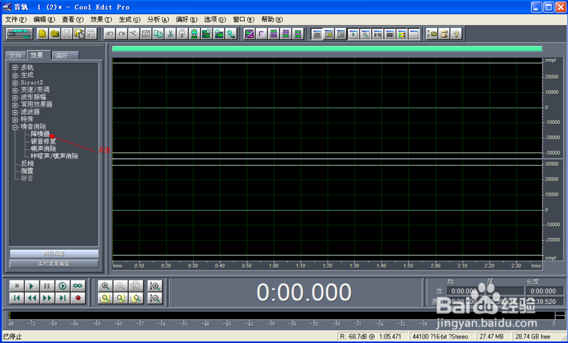Open the 查看(V) menu
This screenshot has width=568, height=343.
(x=73, y=19)
